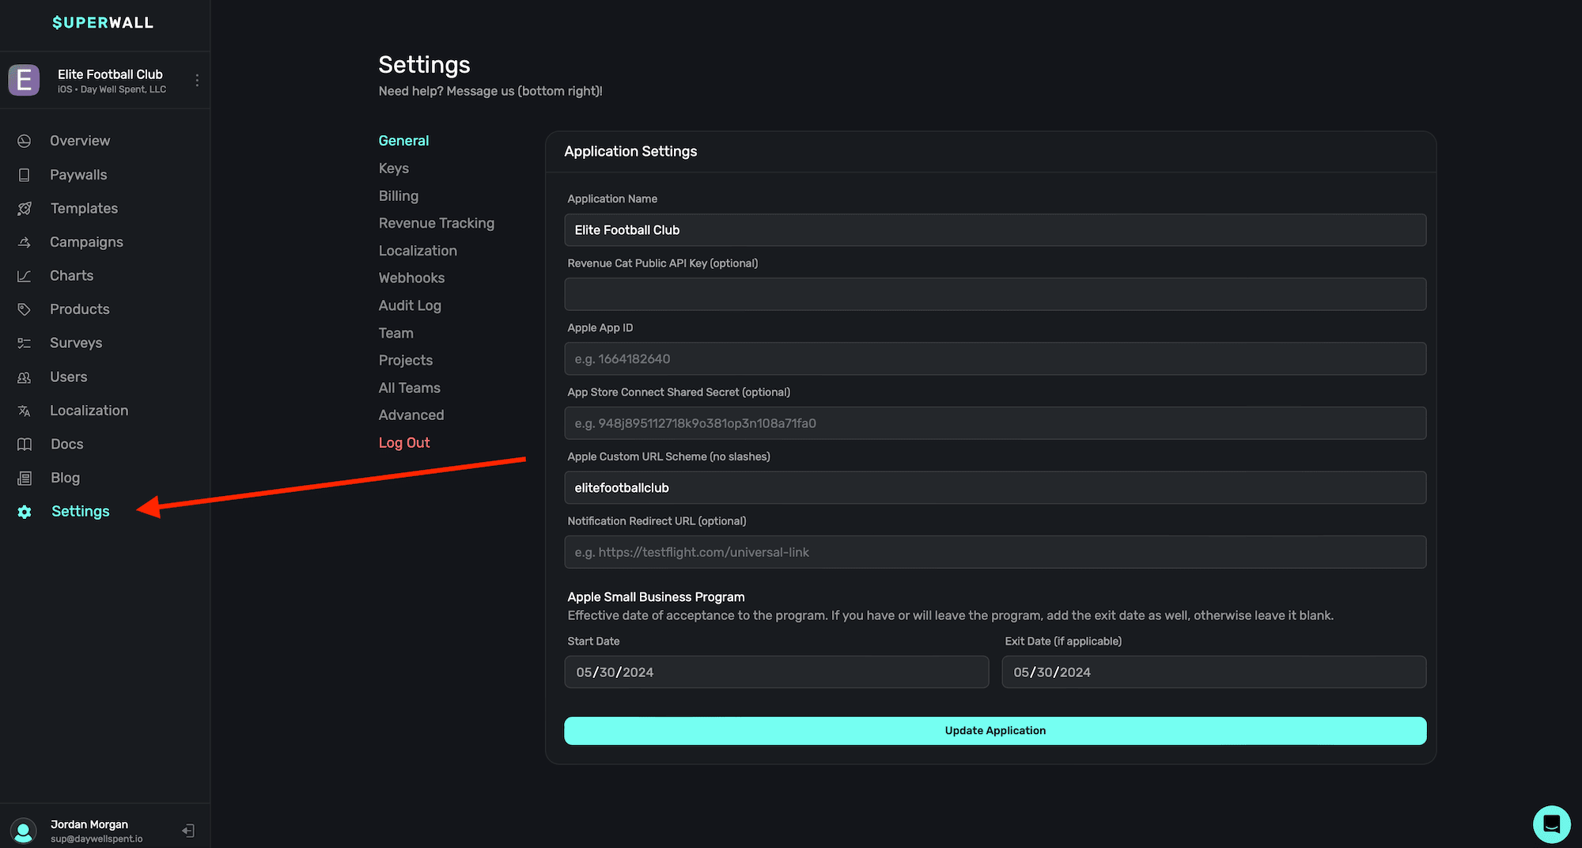Open the Elite Football Club options menu

197,80
